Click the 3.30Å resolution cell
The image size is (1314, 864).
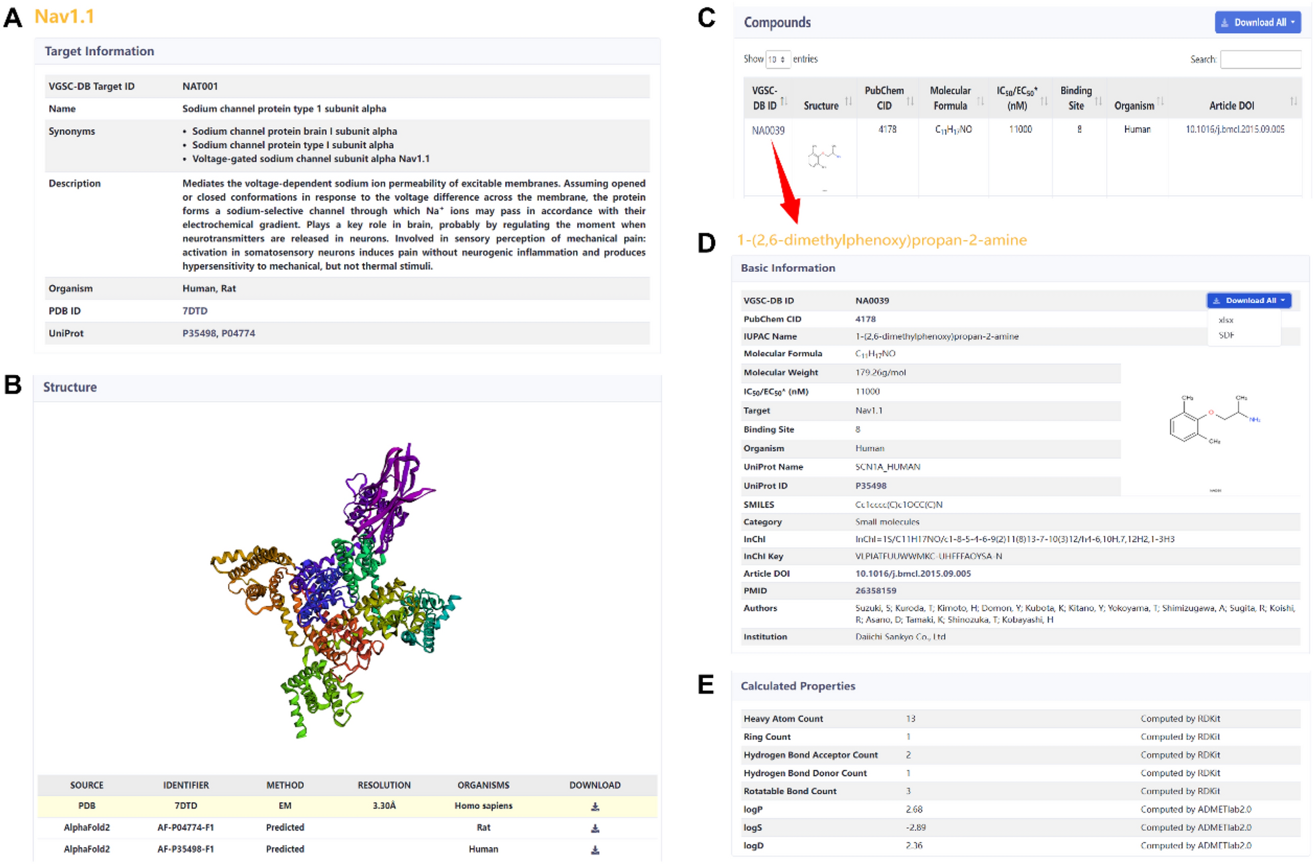click(384, 806)
